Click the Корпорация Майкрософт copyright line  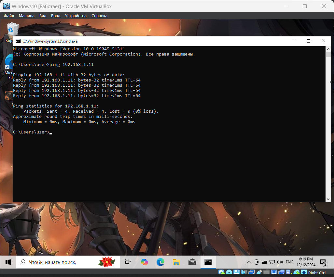[x=104, y=54]
